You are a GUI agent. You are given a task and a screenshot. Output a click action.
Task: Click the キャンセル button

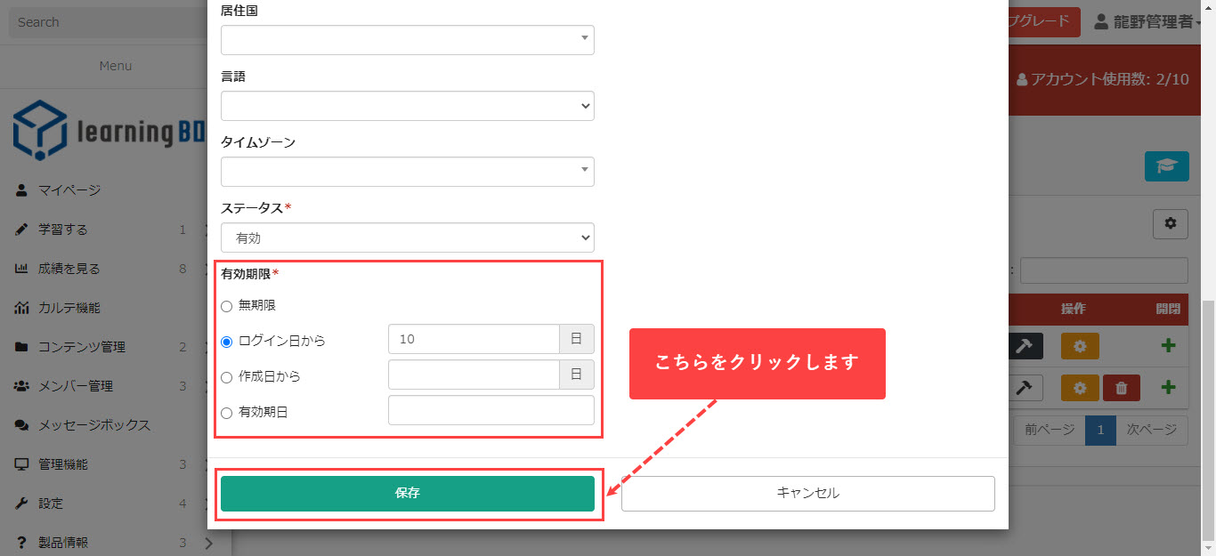point(807,494)
